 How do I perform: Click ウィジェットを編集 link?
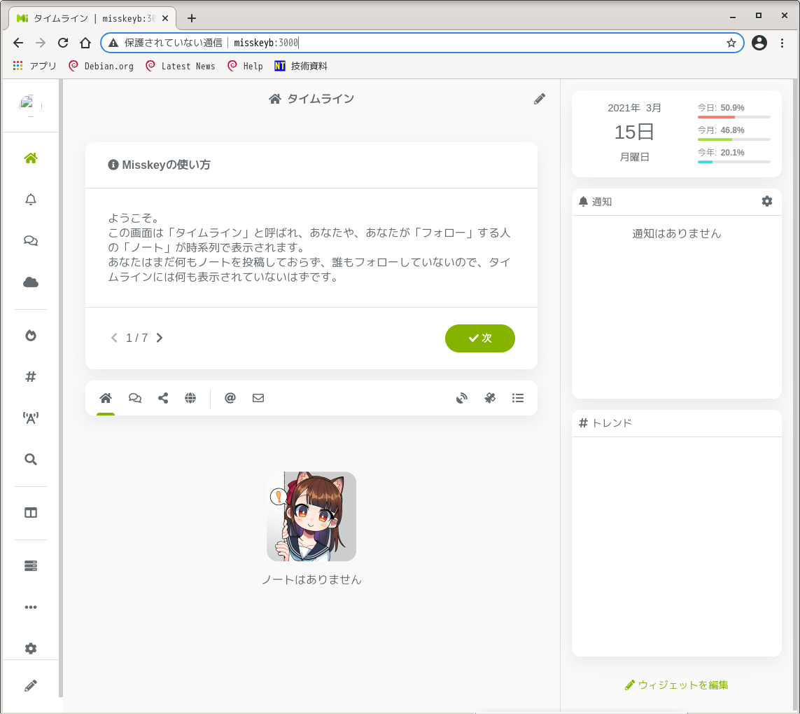[x=677, y=685]
